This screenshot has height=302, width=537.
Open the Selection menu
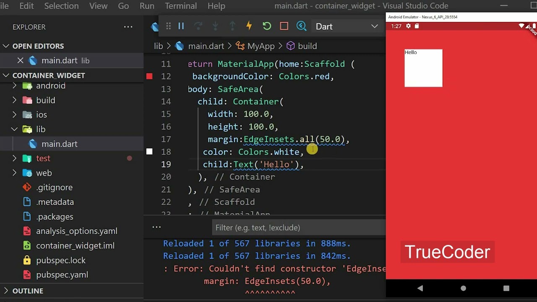(x=61, y=6)
